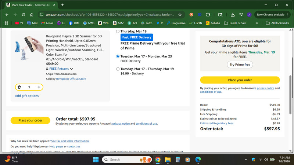Viewport: 294px width, 165px height.
Task: Open the weather widget showing 35°F
Action: 12,159
